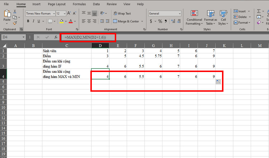Align text right

[x=95, y=21]
